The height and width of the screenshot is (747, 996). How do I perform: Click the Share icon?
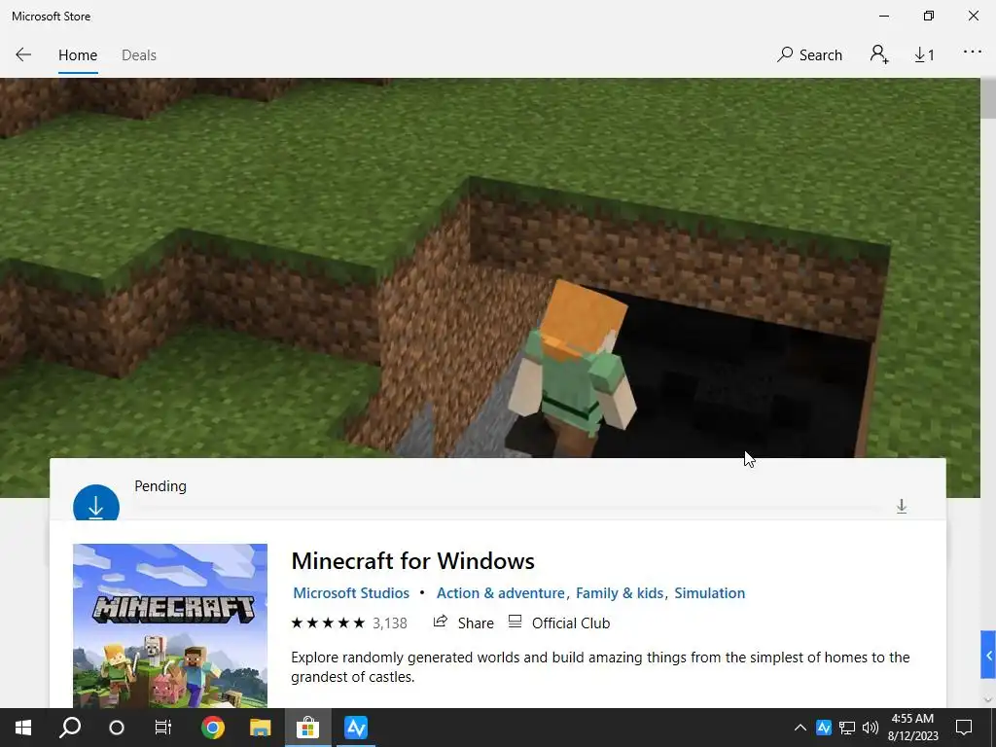tap(441, 622)
